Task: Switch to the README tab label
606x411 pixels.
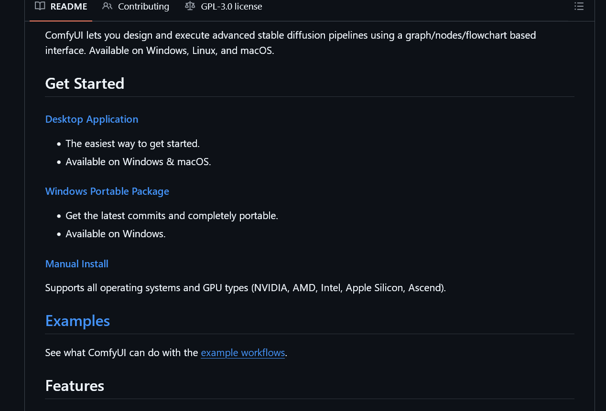Action: 69,7
